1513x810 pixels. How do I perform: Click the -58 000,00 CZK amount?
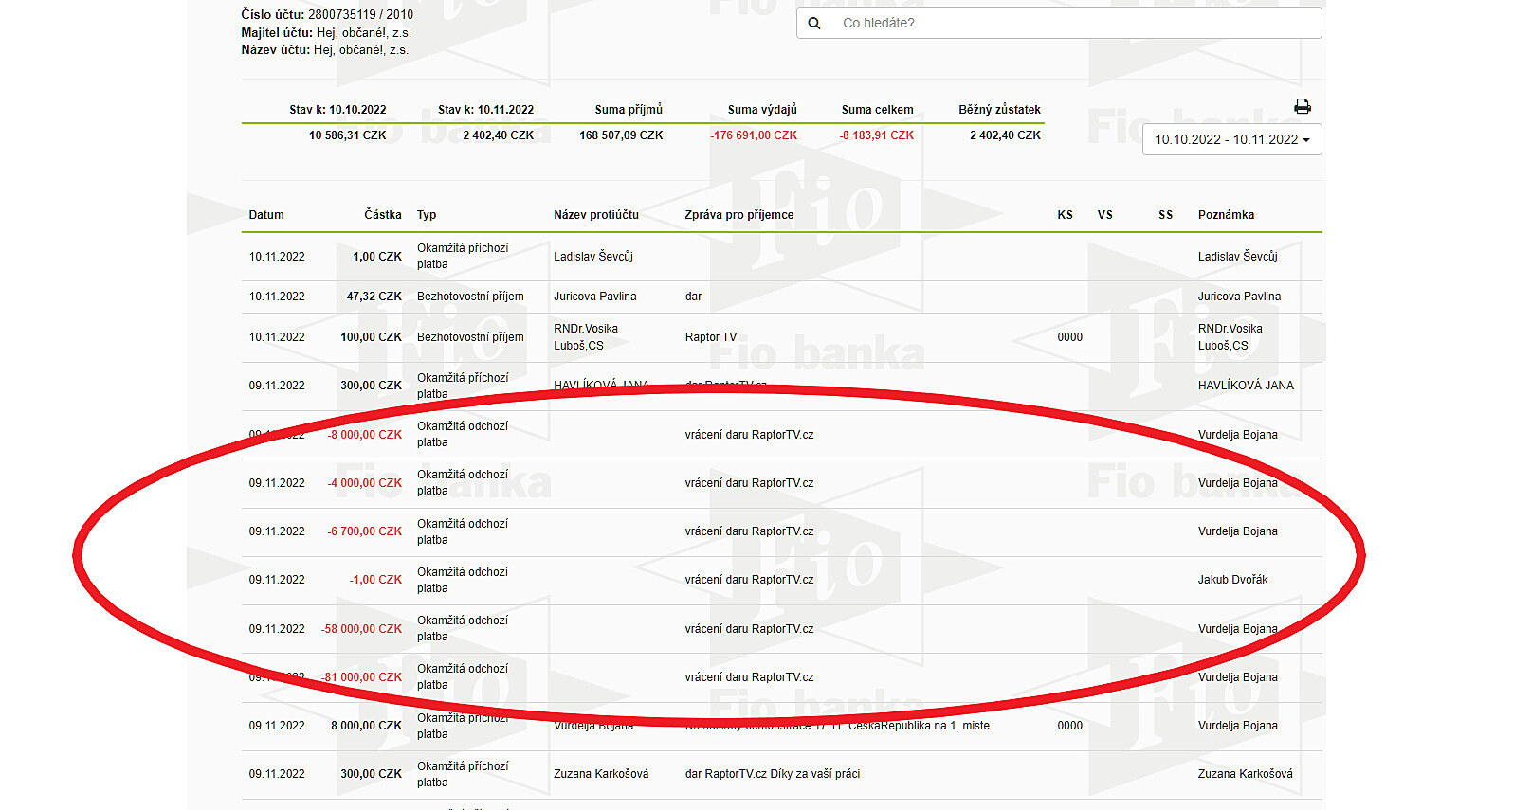pyautogui.click(x=362, y=629)
